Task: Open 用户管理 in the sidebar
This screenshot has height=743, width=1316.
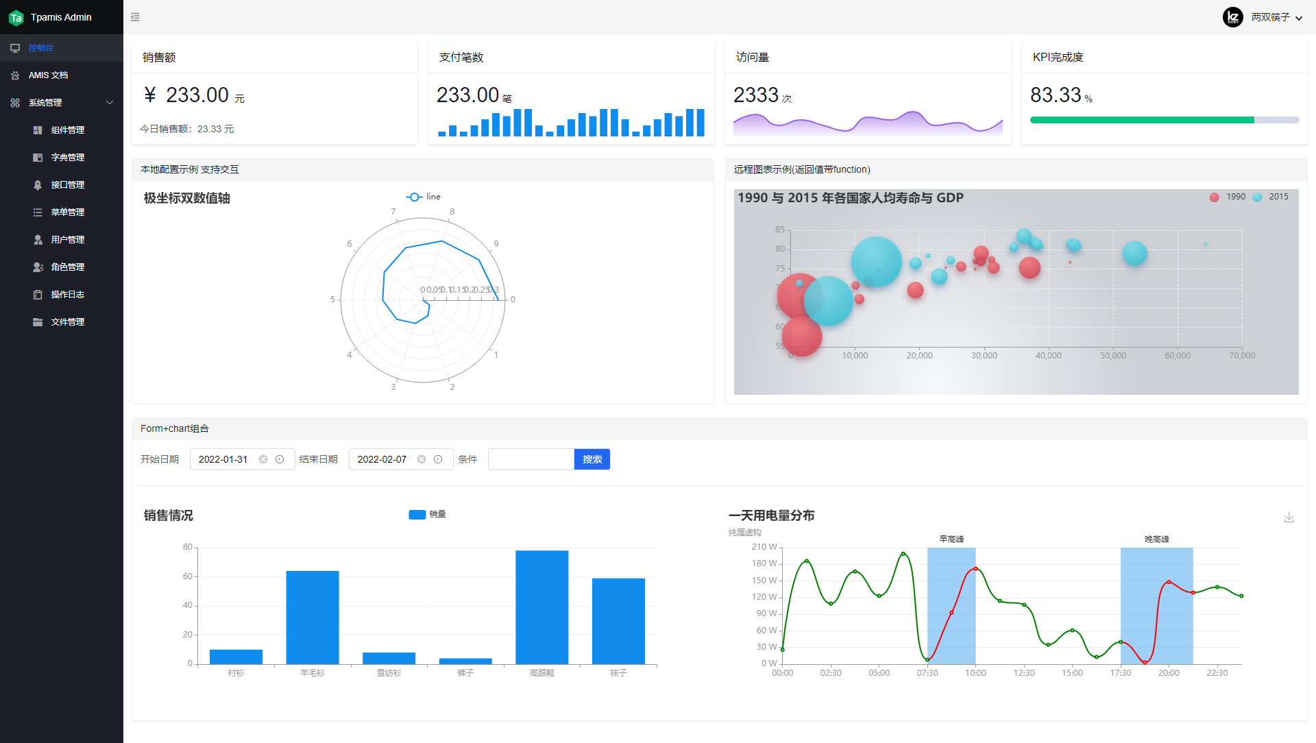Action: (67, 240)
